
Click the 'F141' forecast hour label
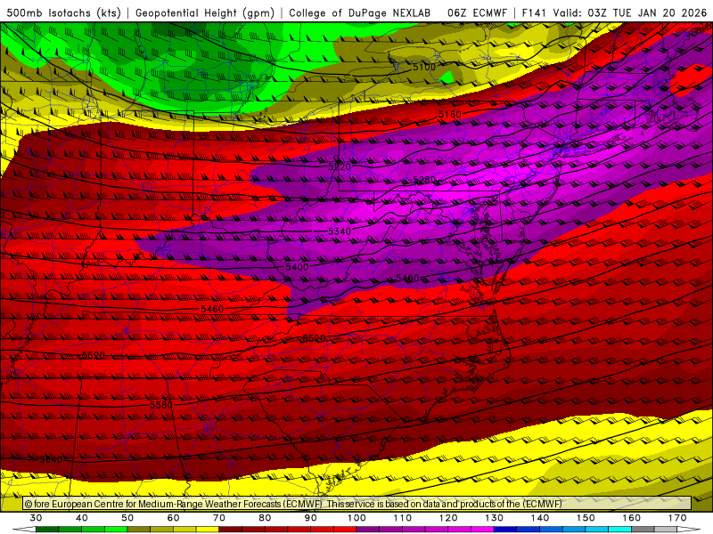coord(534,12)
